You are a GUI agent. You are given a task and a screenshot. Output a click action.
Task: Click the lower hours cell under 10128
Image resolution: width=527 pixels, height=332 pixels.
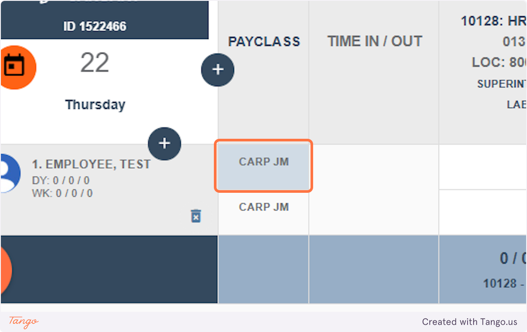click(483, 212)
